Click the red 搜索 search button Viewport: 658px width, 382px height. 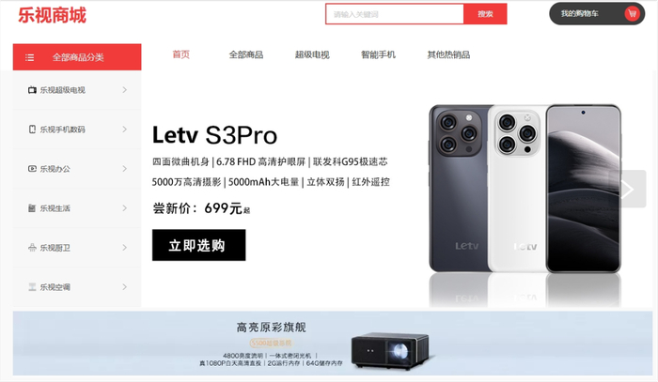click(485, 14)
